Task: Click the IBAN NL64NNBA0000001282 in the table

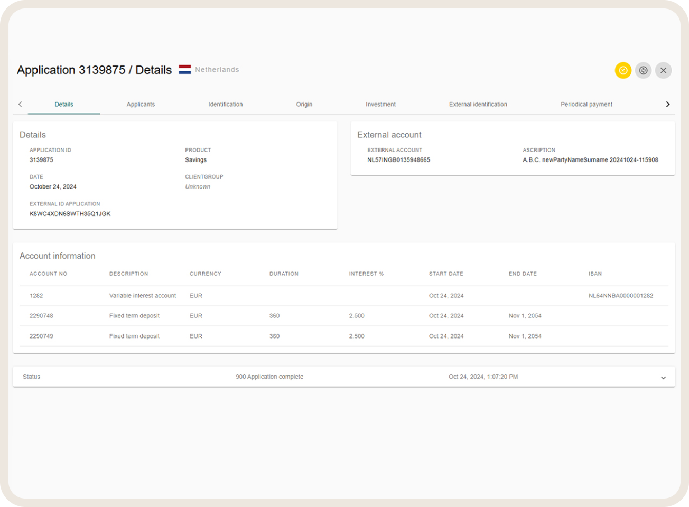Action: tap(621, 296)
